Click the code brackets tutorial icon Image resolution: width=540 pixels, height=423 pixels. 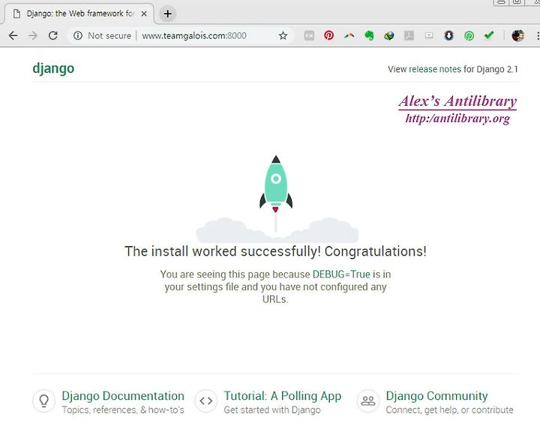point(206,400)
